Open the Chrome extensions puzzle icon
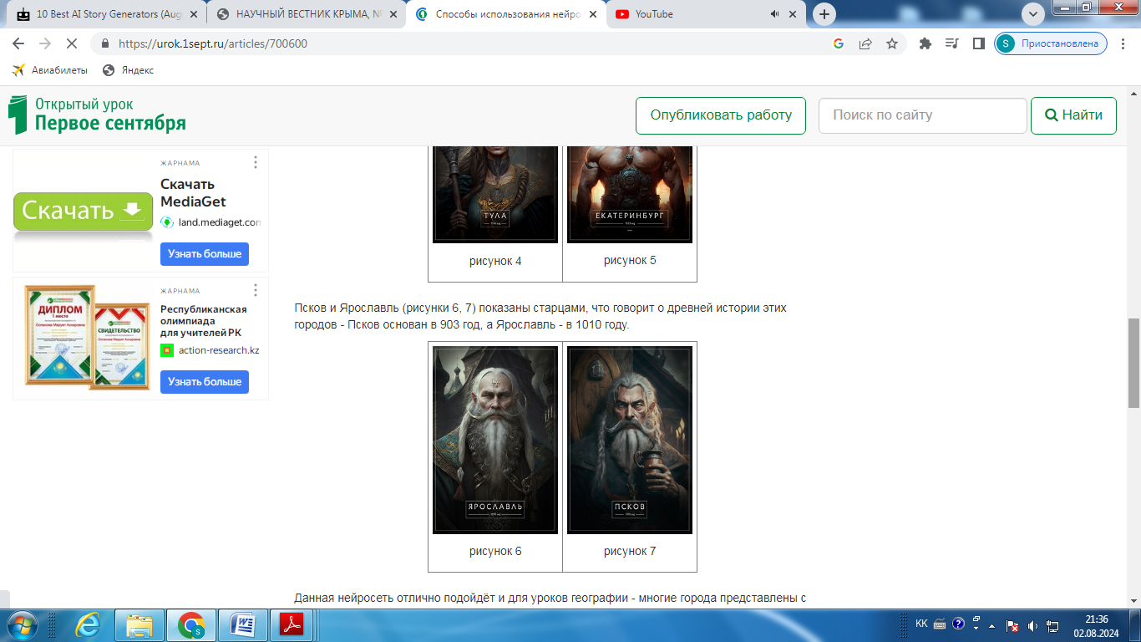 925,43
